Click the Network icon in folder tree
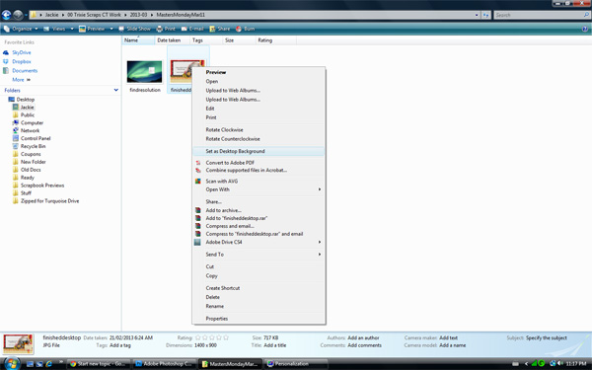Image resolution: width=592 pixels, height=370 pixels. [16, 130]
